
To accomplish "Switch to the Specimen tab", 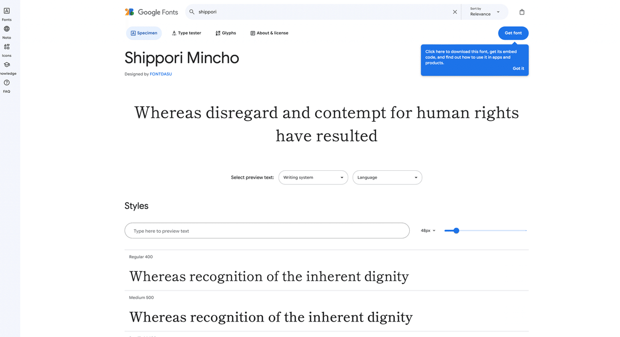I will tap(144, 33).
